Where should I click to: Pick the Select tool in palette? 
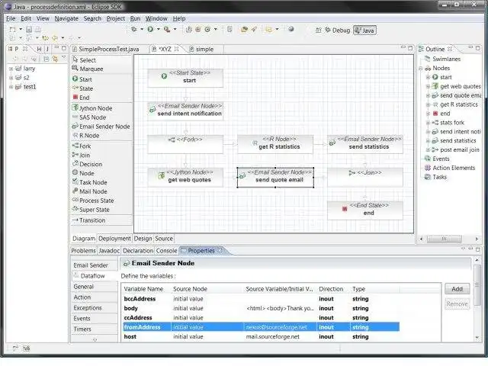(x=84, y=59)
